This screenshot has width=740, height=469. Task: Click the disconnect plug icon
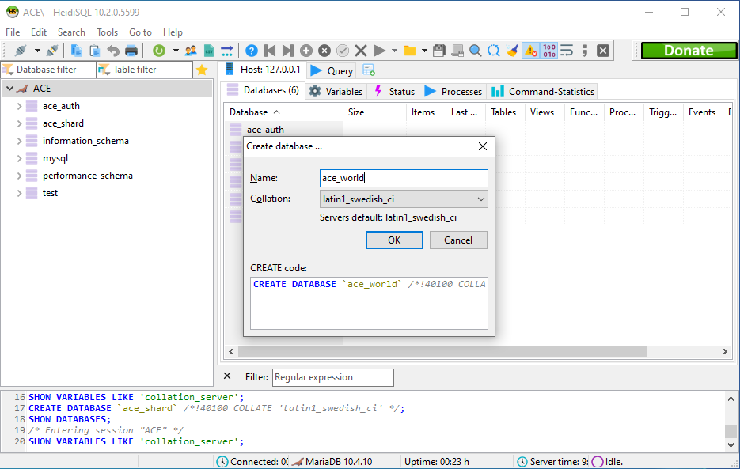52,51
